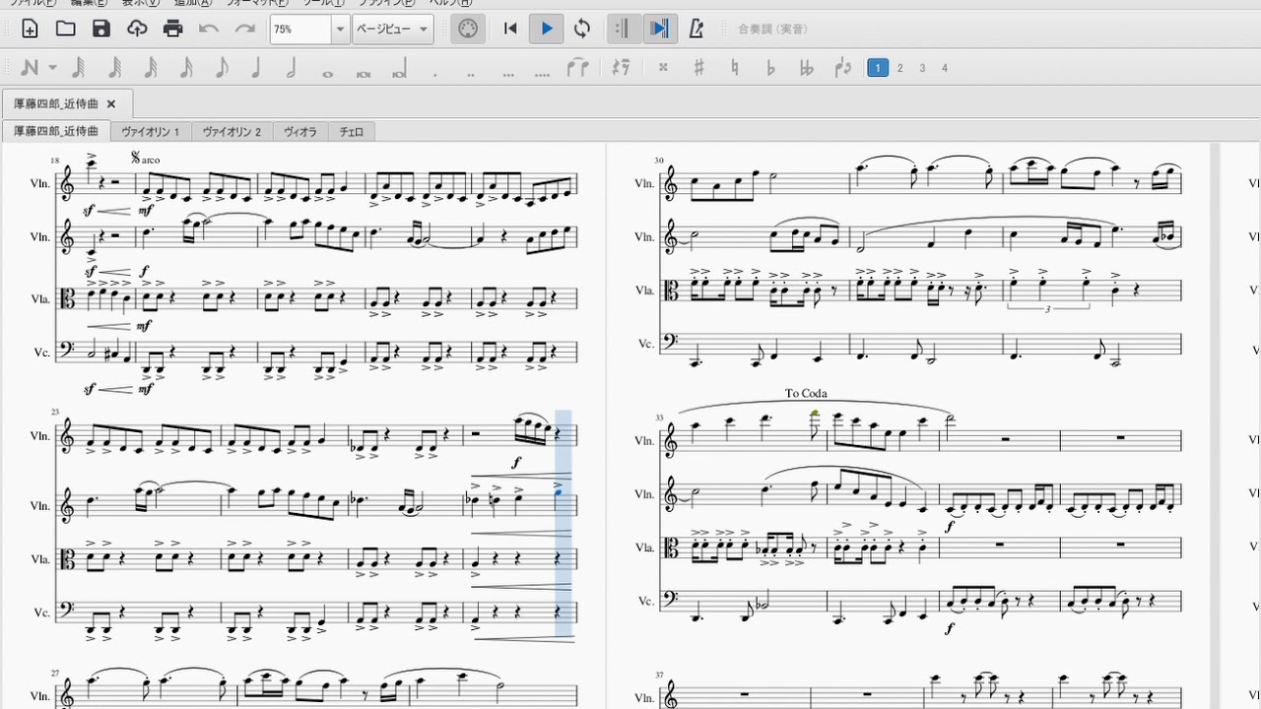Switch to ヴィオラ part tab

[300, 131]
